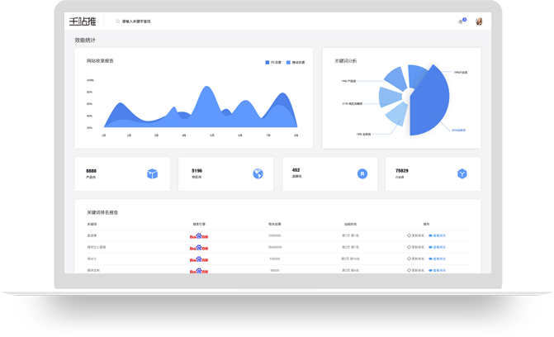Click refresh-ranking icon in the 16400000 row
Screen dimensions: 554x337
[409, 247]
